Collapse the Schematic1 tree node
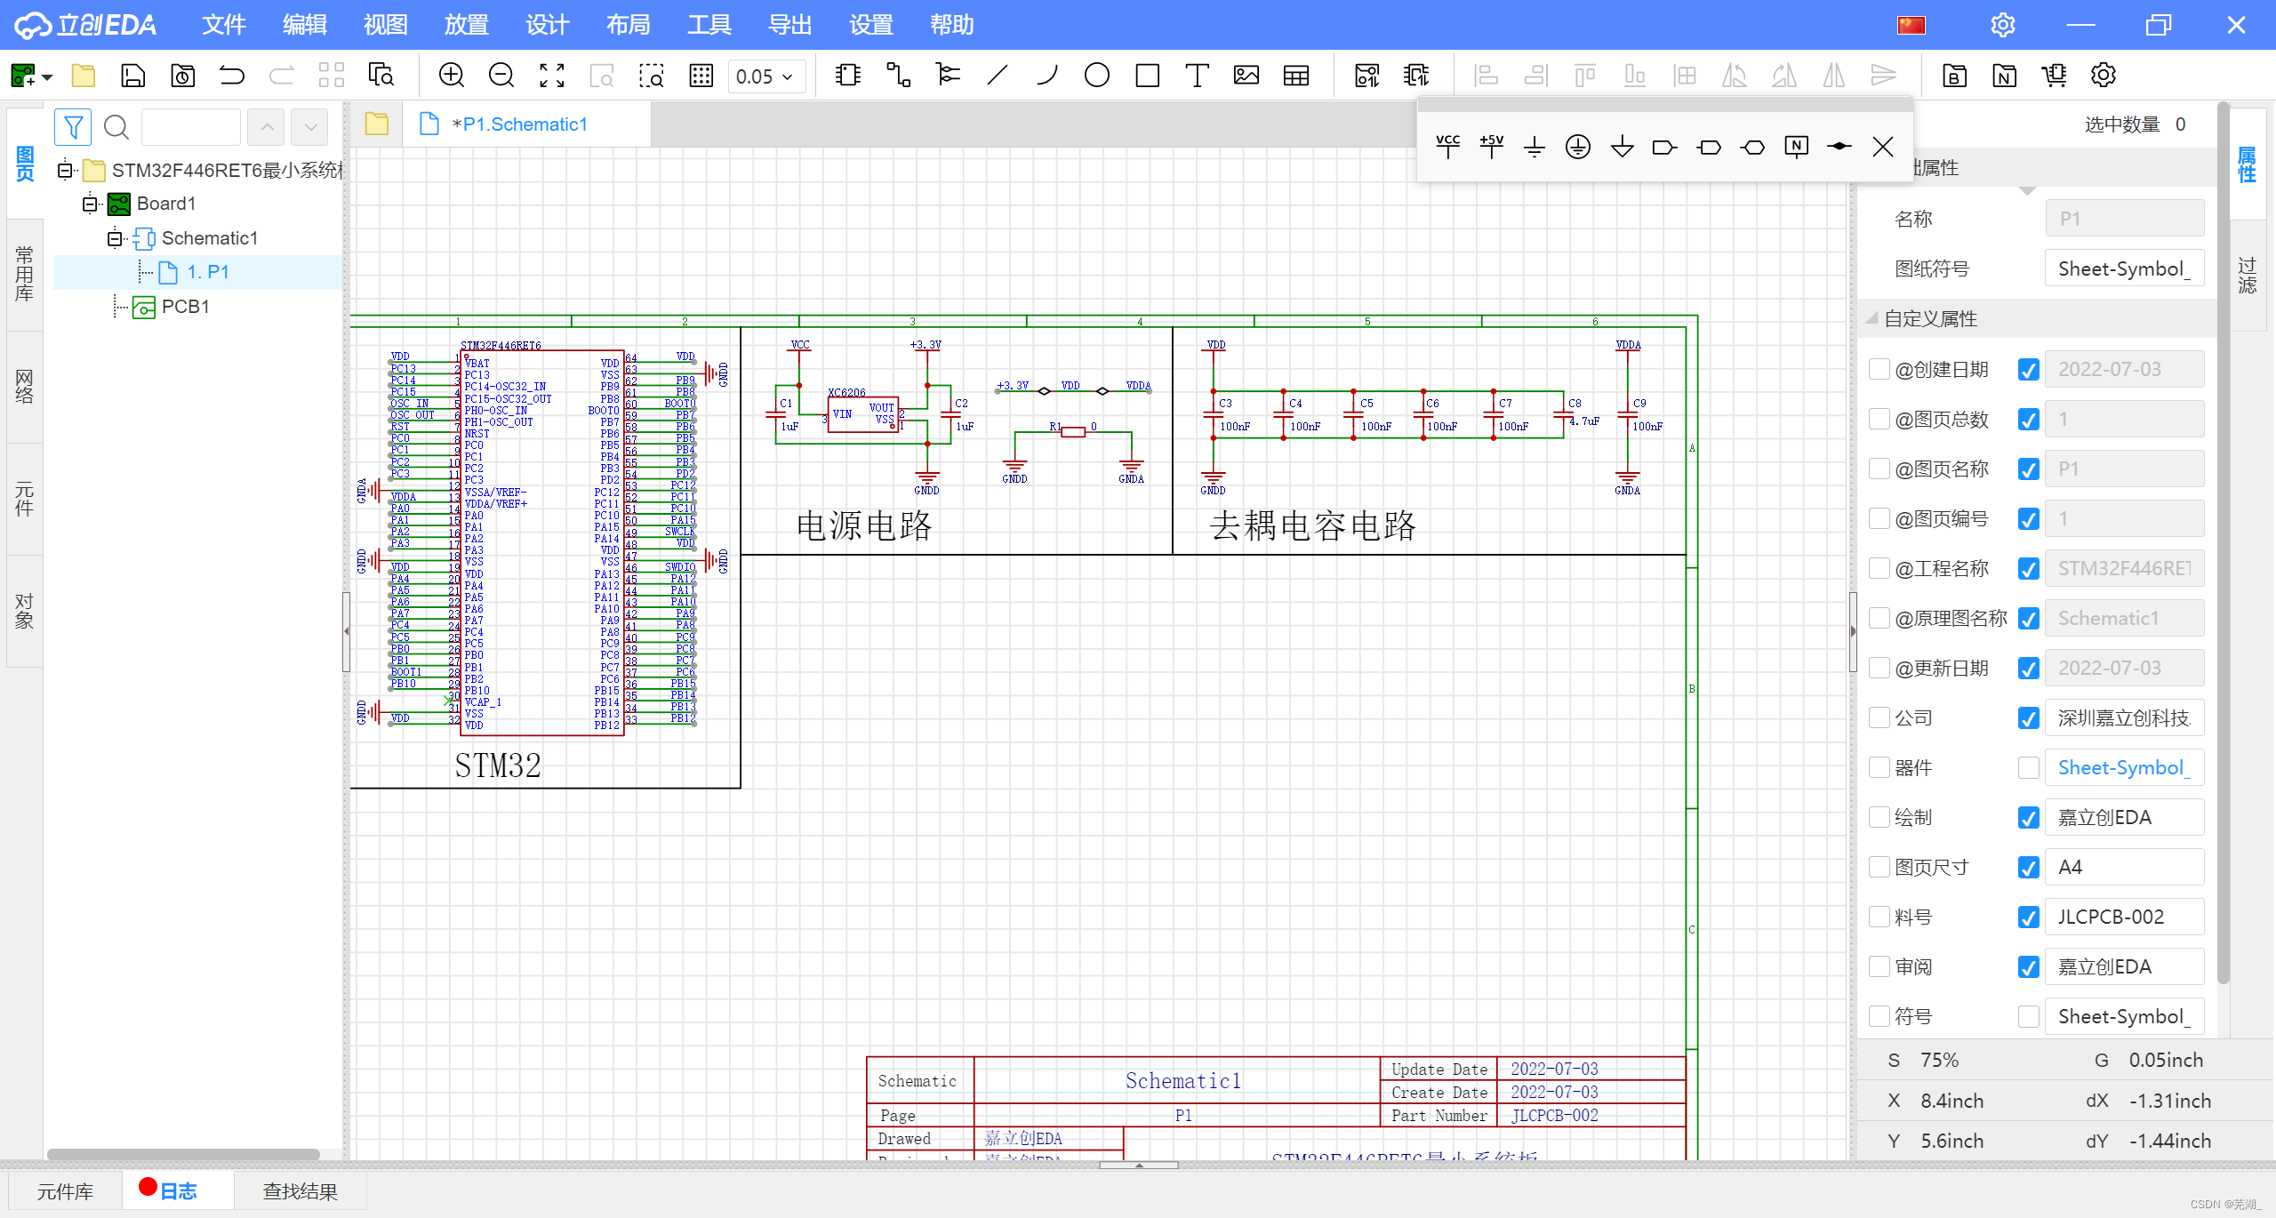 115,238
